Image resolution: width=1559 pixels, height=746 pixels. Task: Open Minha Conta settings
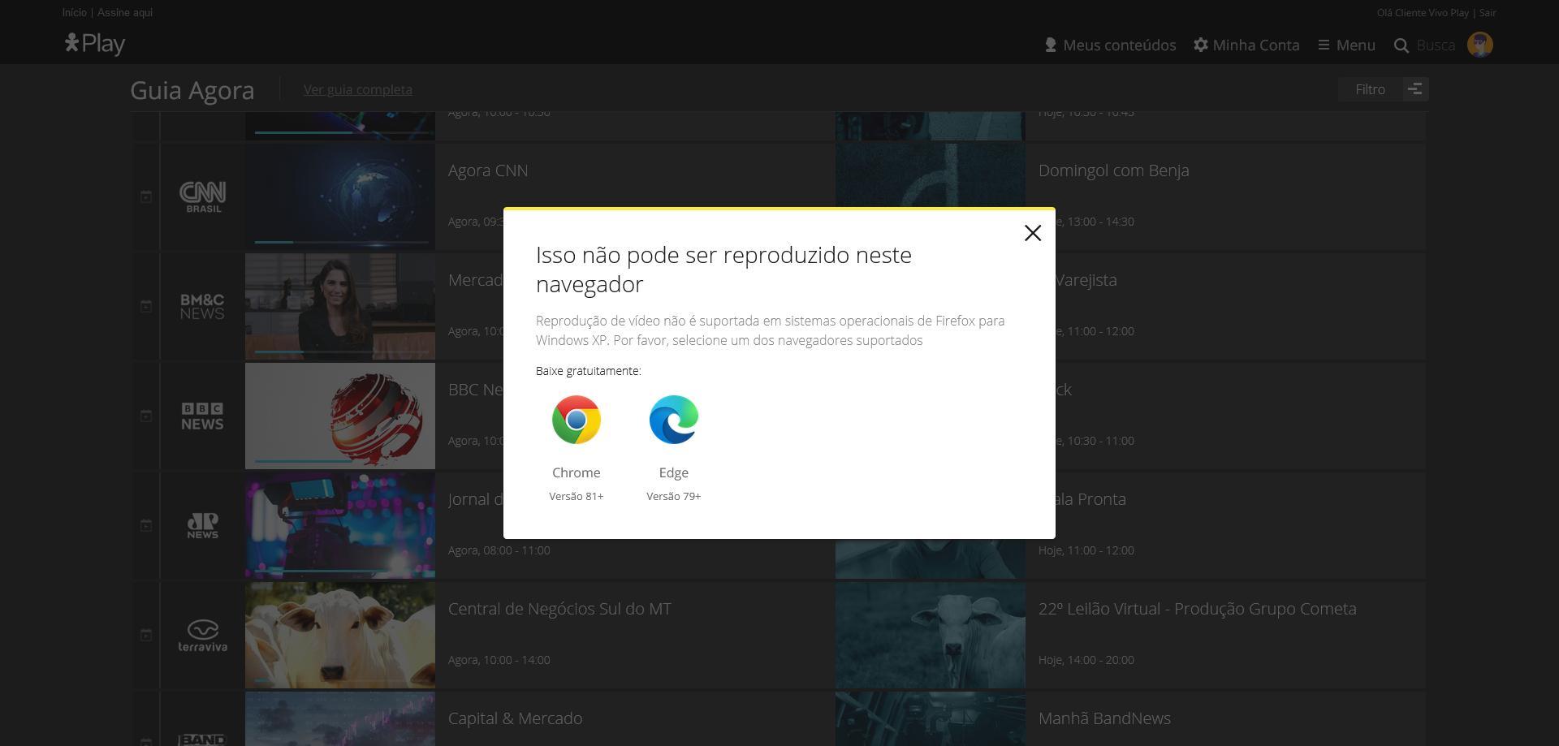coord(1246,45)
